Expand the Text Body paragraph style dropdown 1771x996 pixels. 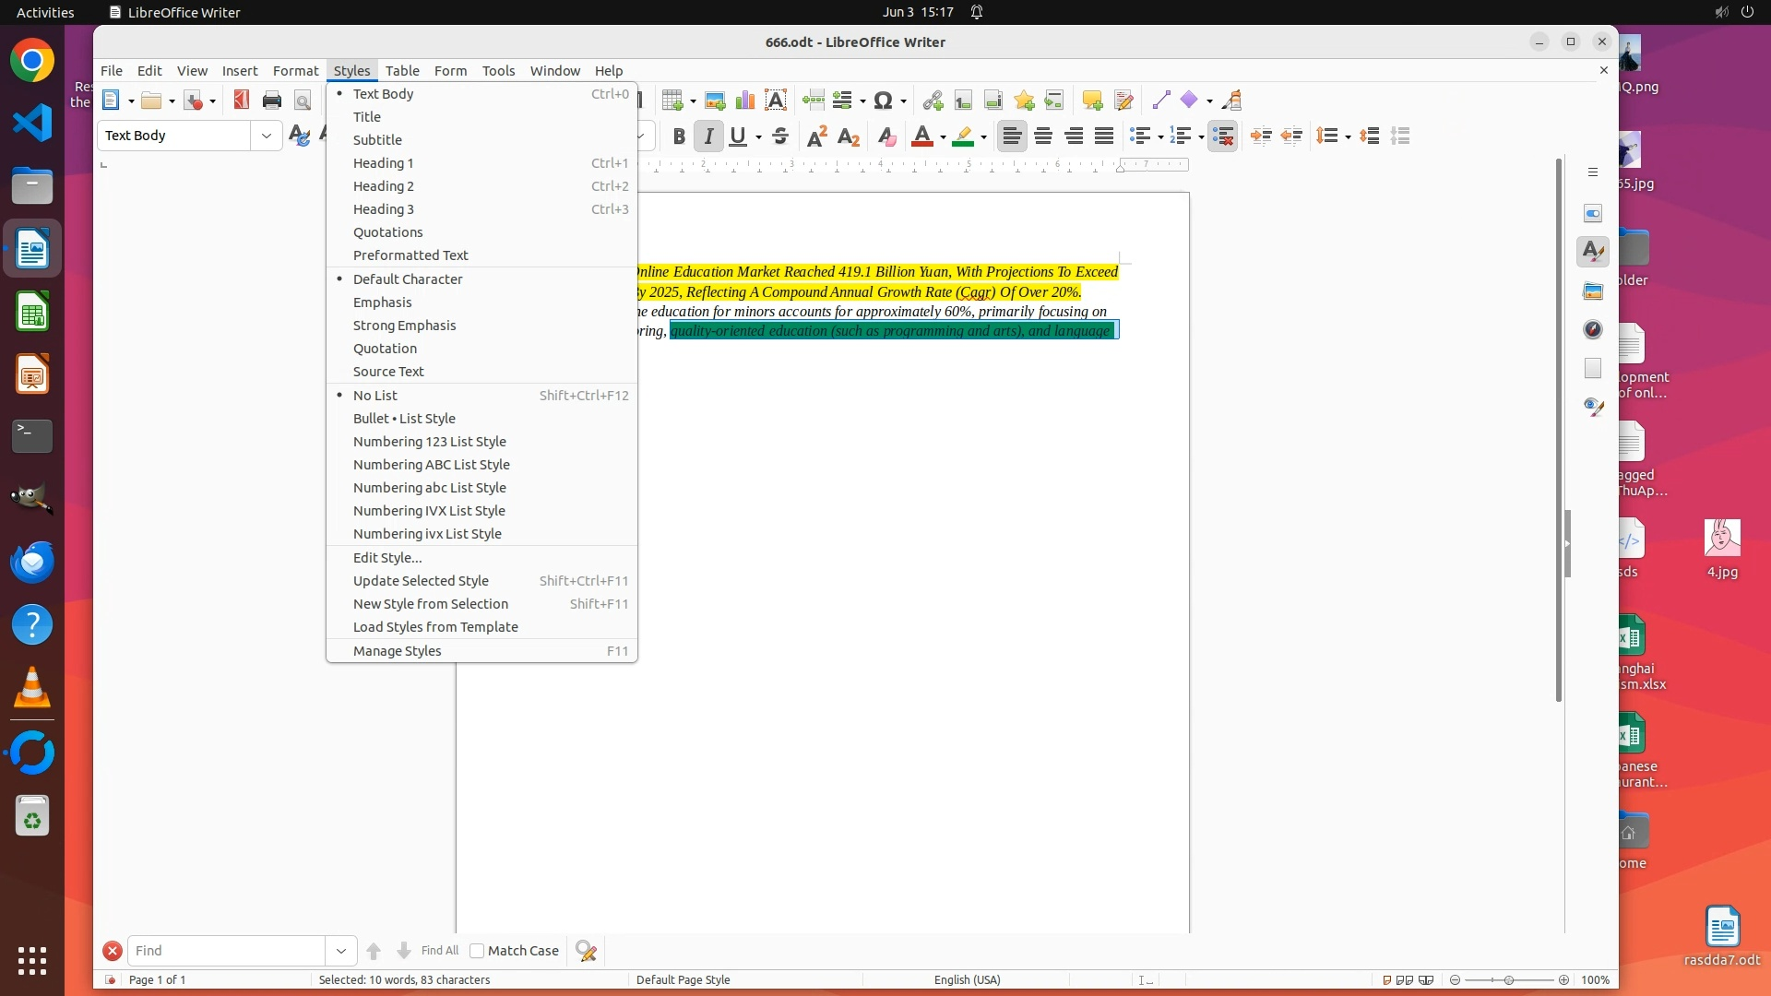pos(266,136)
